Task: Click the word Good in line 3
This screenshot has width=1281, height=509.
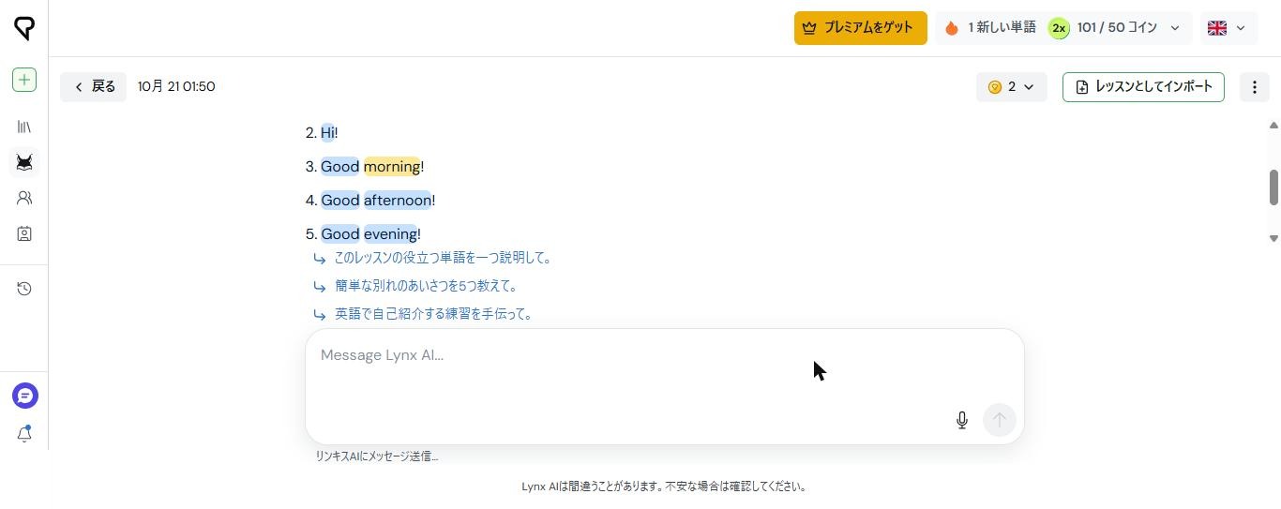Action: pos(340,167)
